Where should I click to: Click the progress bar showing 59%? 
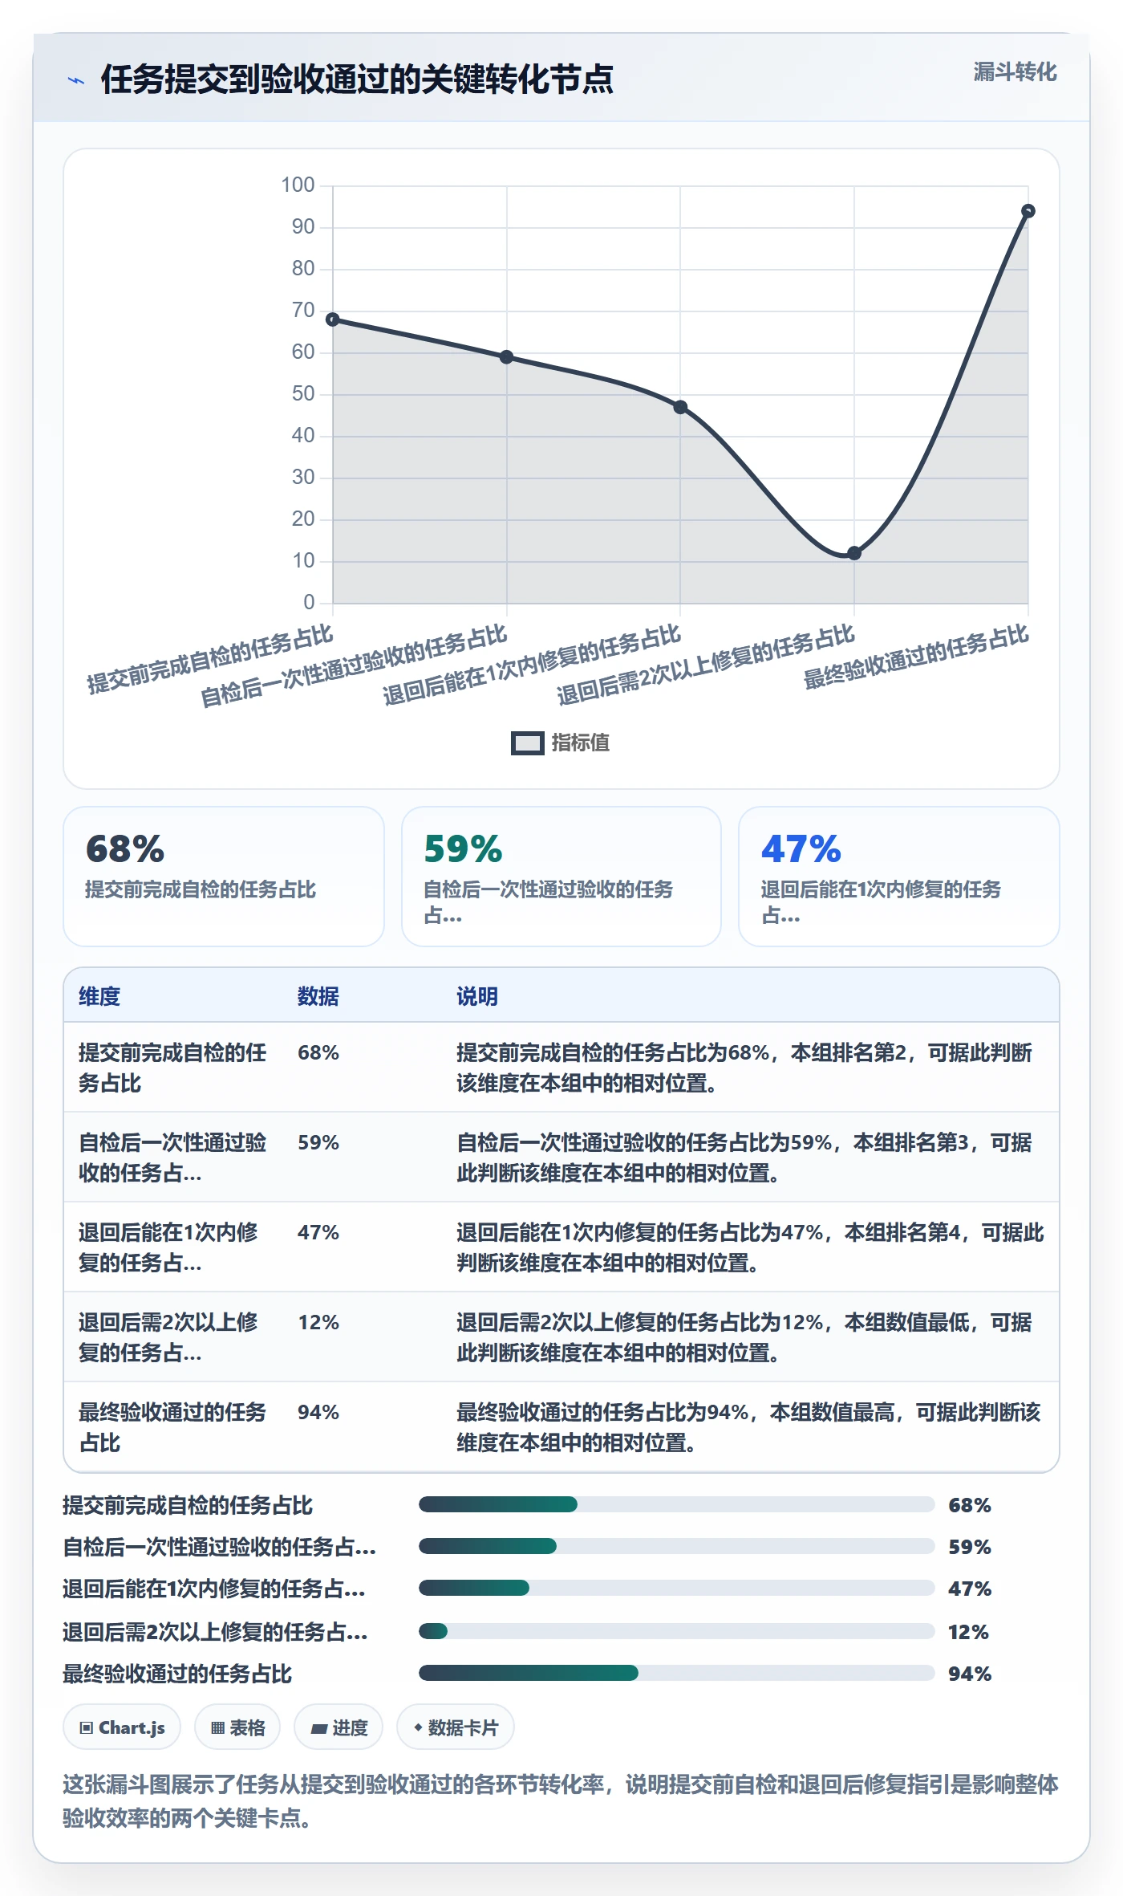676,1546
